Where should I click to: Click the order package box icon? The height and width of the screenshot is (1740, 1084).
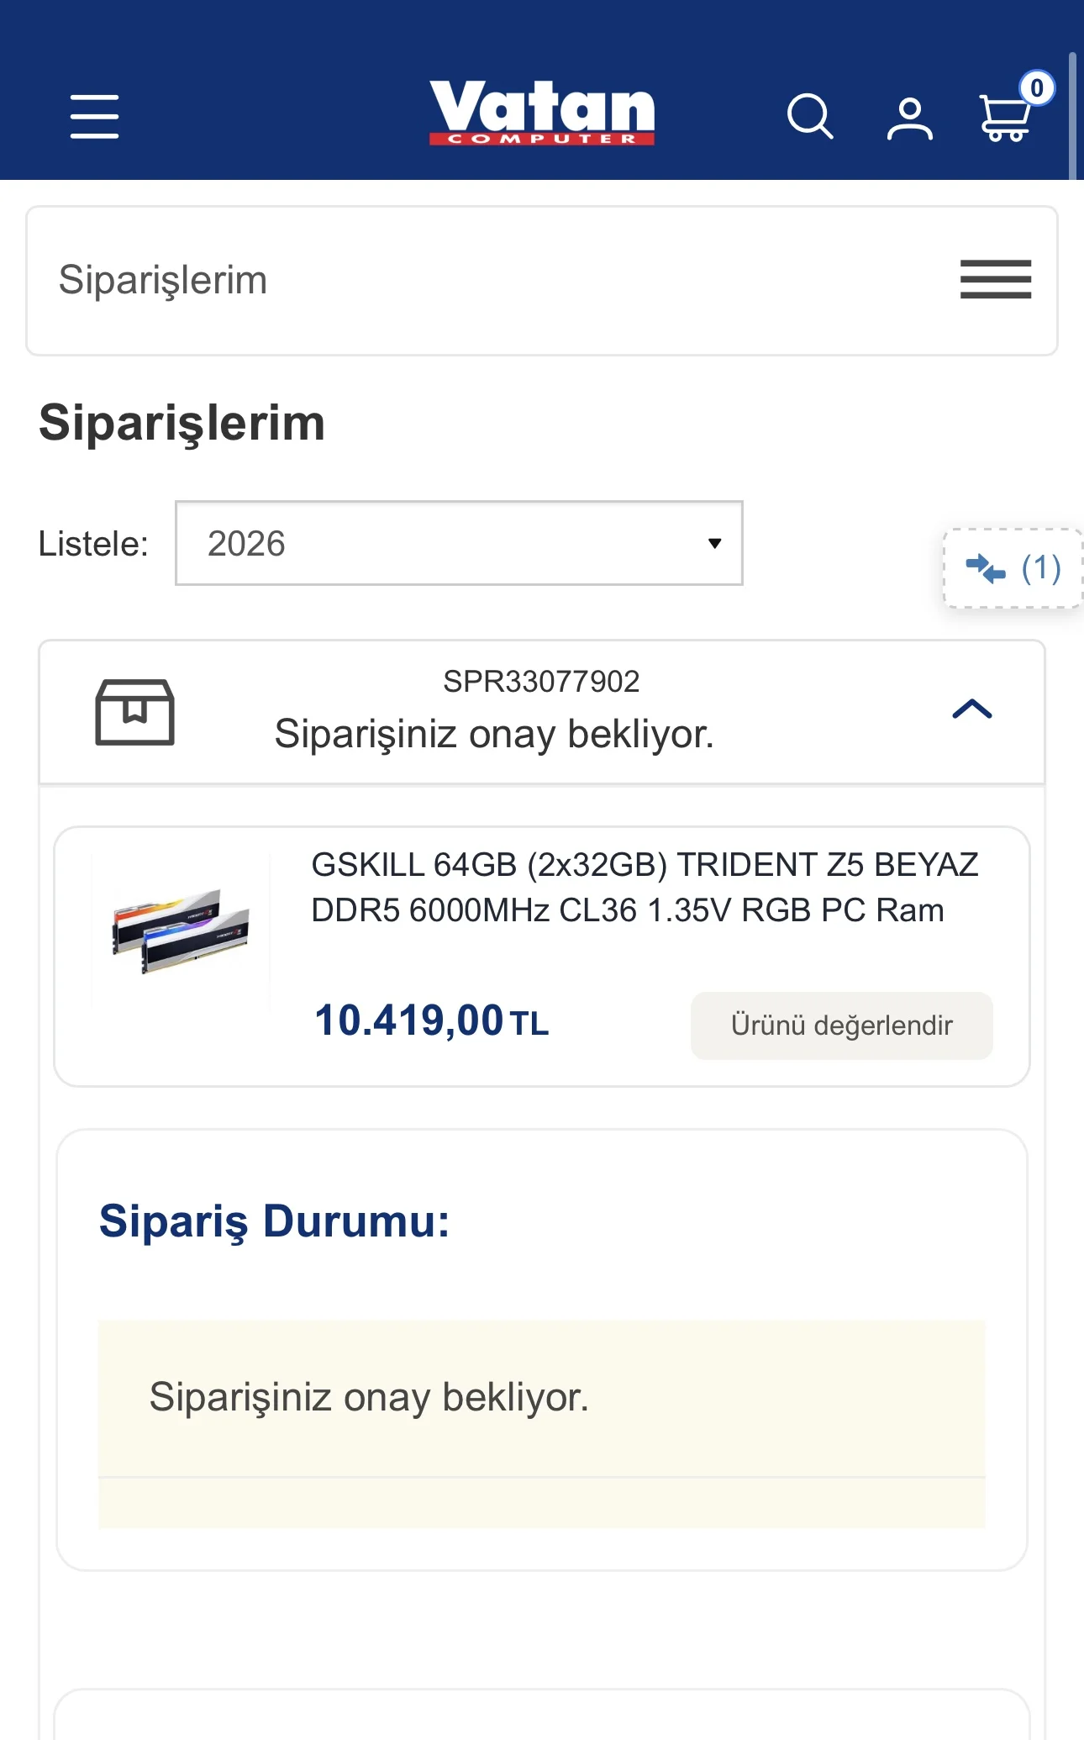click(134, 712)
